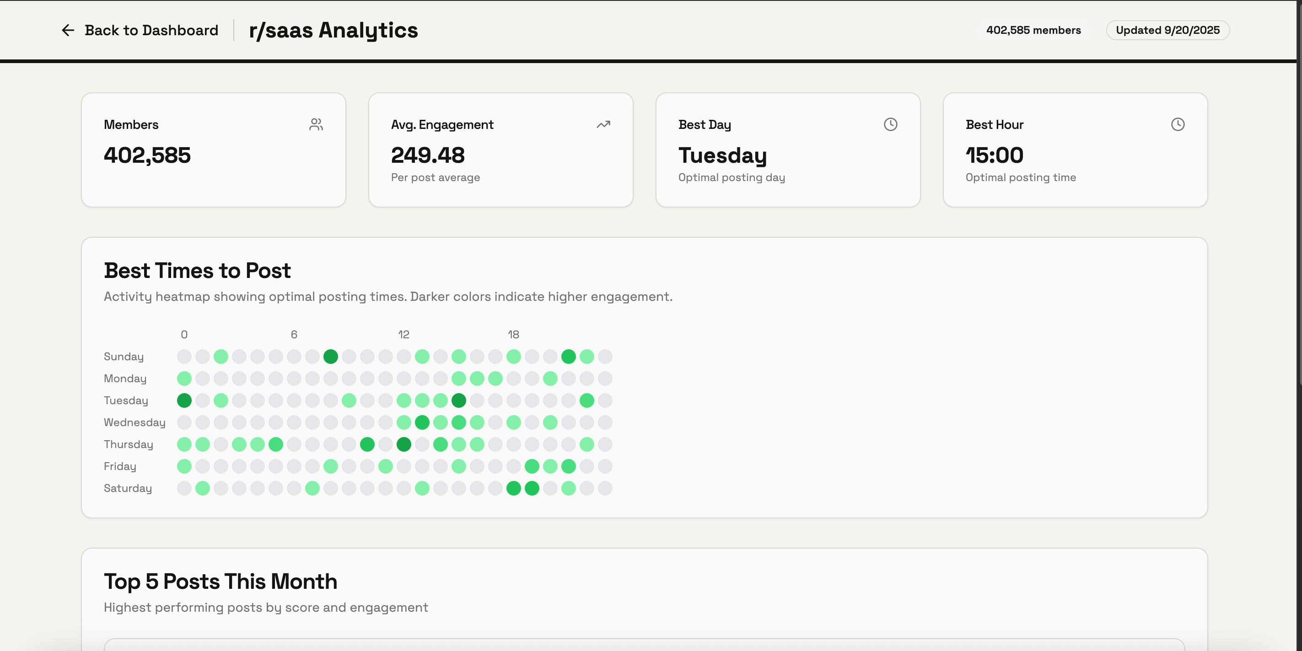This screenshot has height=651, width=1302.
Task: Click the Top 5 Posts This Month heading
Action: [x=221, y=582]
